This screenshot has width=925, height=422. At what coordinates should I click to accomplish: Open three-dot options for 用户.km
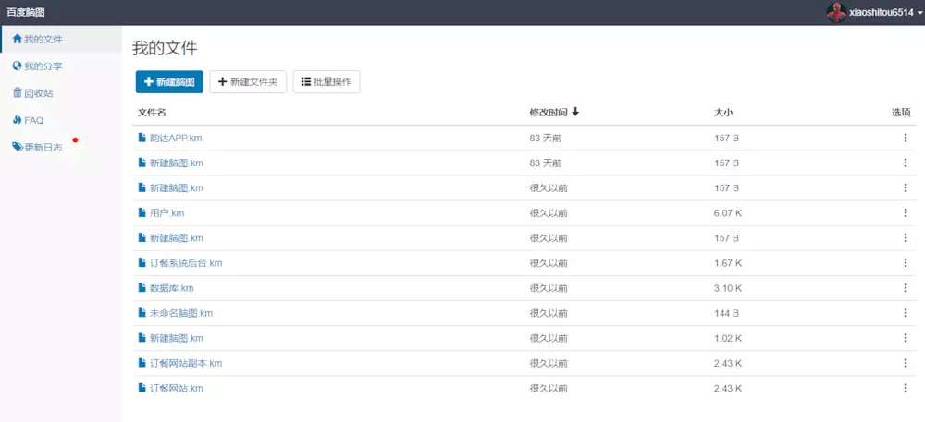906,213
